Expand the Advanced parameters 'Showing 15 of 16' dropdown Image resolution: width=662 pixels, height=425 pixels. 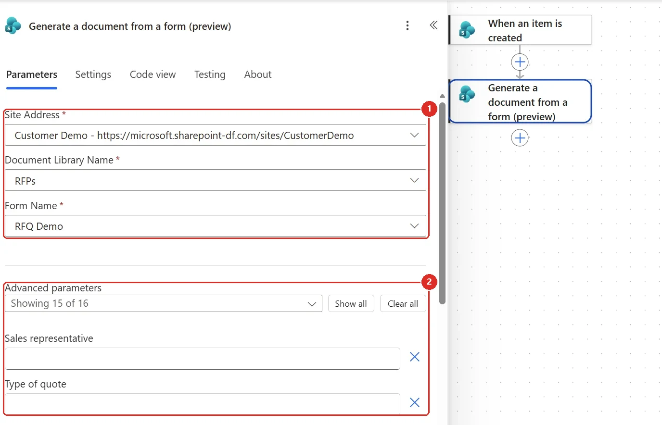coord(164,303)
